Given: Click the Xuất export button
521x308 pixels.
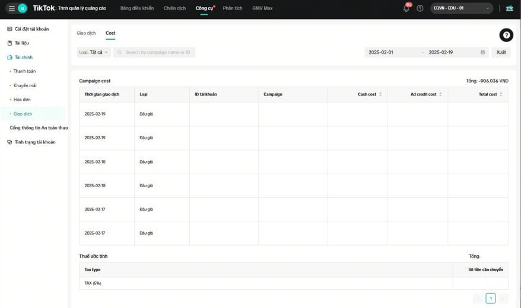Looking at the screenshot, I should pyautogui.click(x=501, y=52).
